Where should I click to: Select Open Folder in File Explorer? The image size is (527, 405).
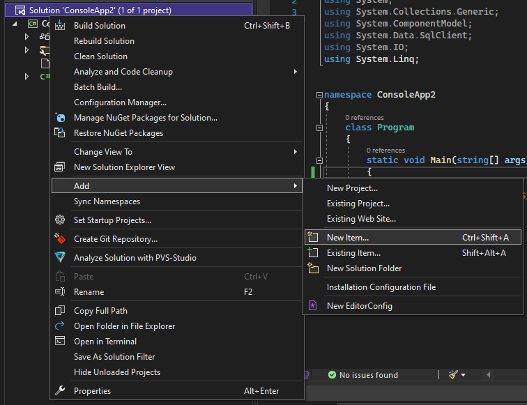click(124, 326)
